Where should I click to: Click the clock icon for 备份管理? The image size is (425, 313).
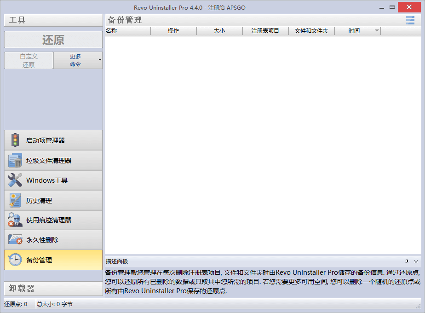click(x=15, y=260)
